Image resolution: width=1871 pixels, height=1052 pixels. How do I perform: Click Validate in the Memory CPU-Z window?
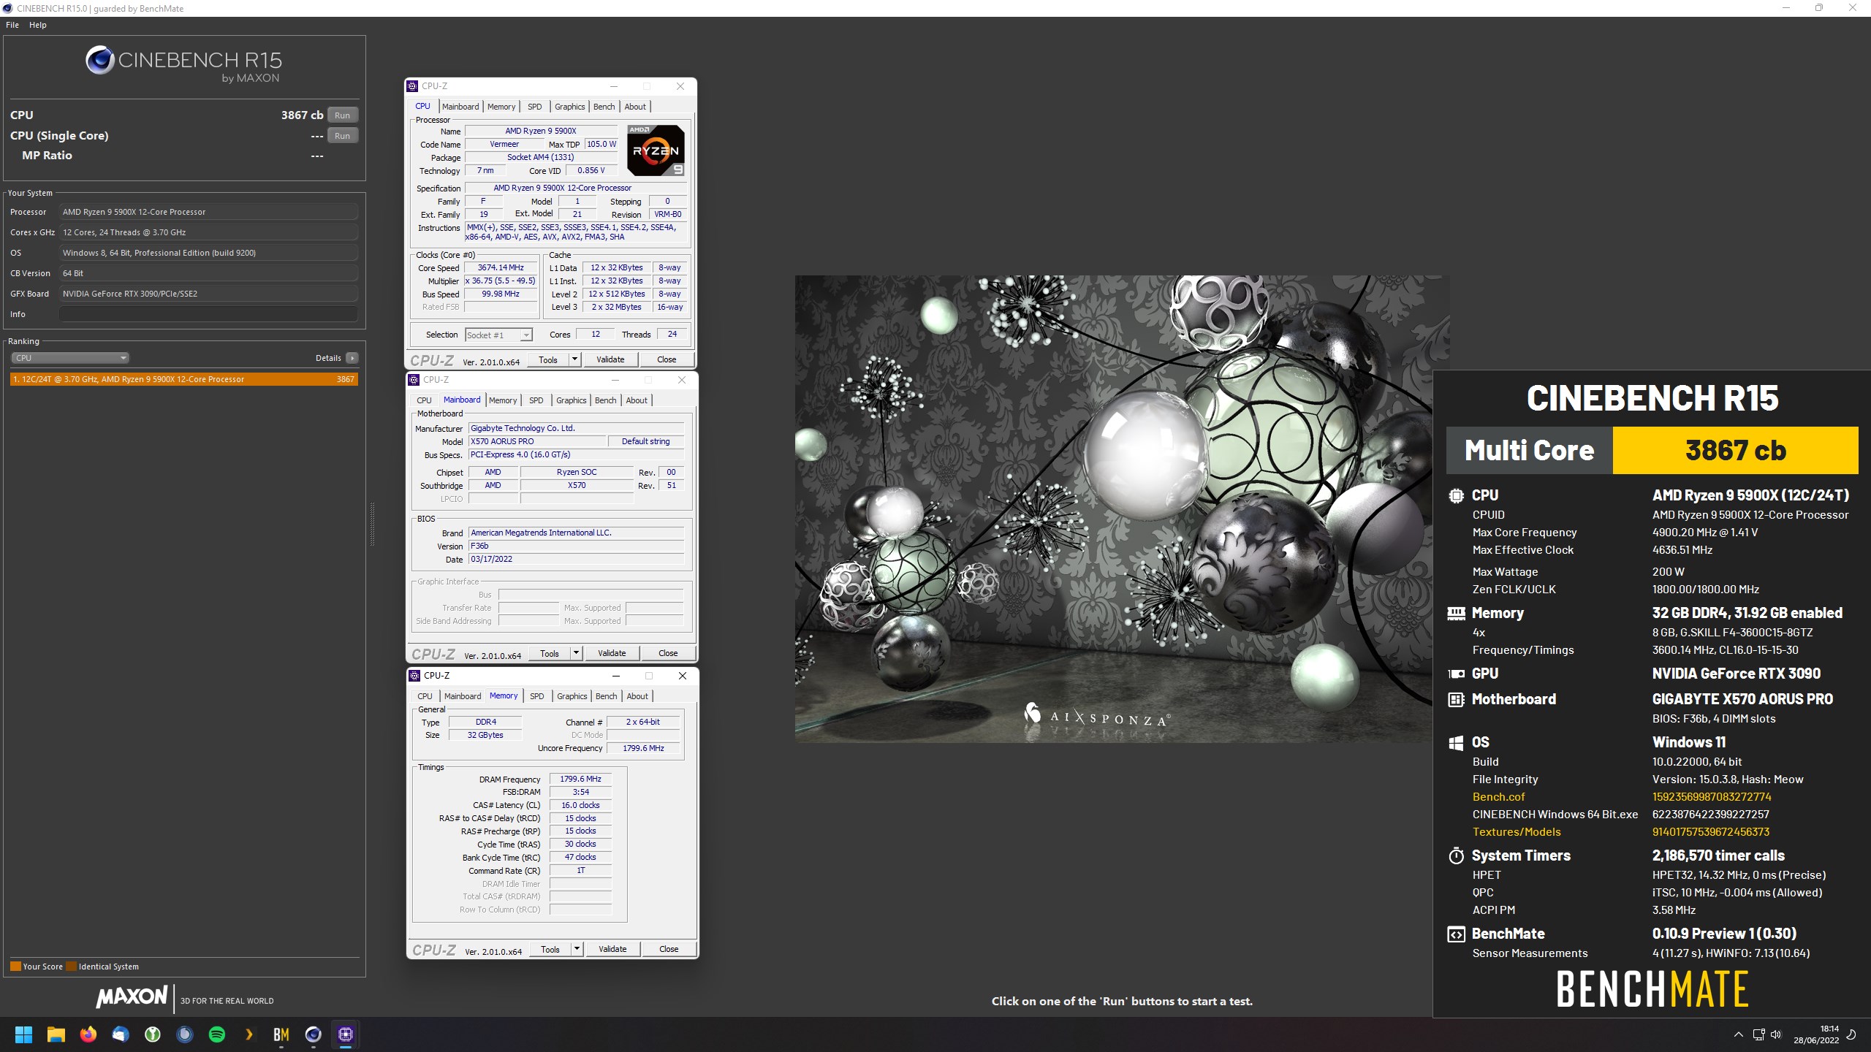[x=612, y=949]
